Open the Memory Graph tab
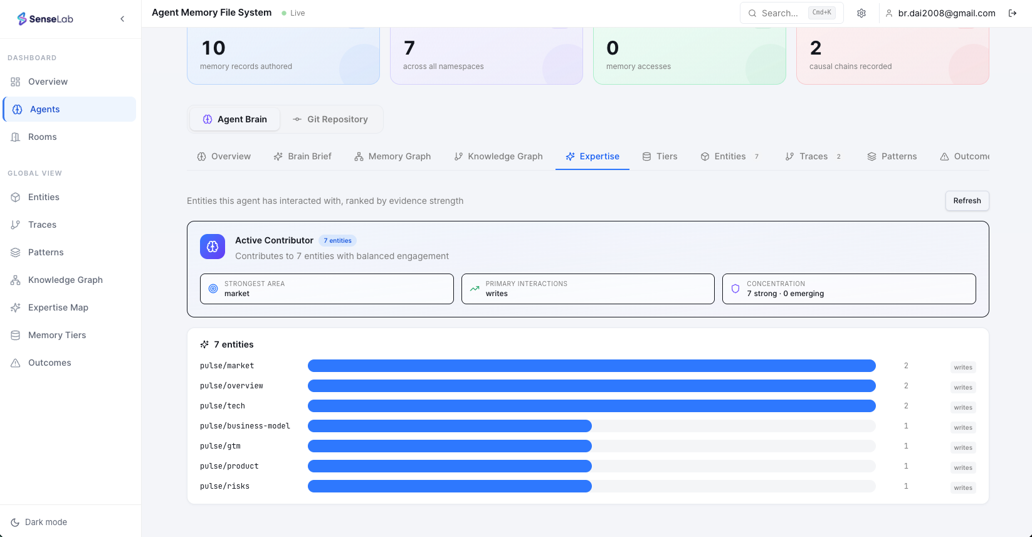1032x537 pixels. [x=392, y=156]
